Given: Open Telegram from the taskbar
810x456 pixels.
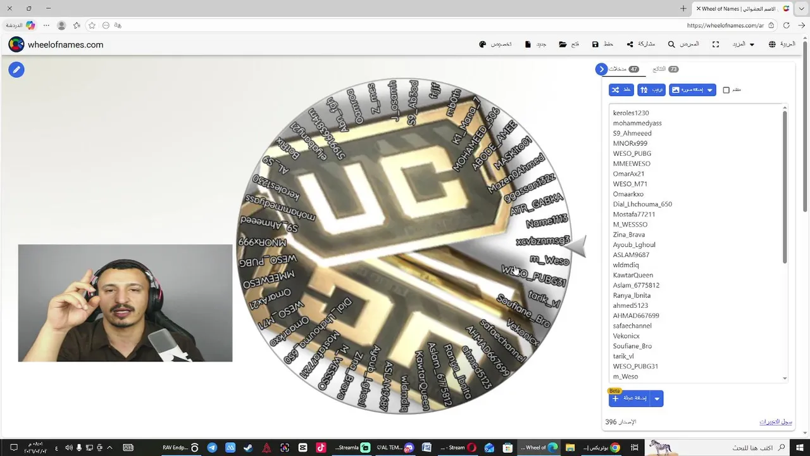Looking at the screenshot, I should (212, 448).
